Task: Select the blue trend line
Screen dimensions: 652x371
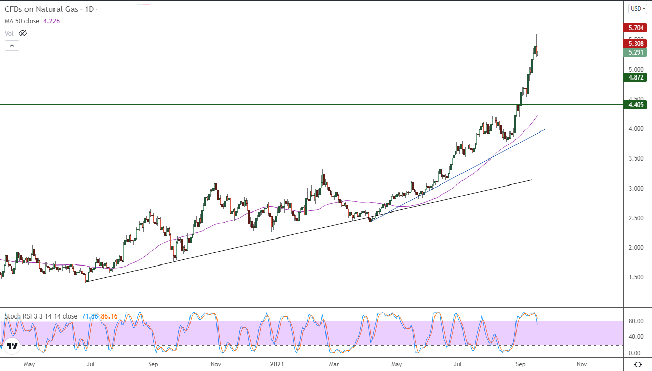Action: tap(457, 175)
